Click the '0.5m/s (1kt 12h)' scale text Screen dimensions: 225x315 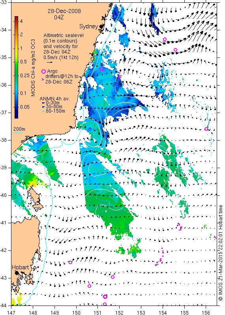(61, 57)
